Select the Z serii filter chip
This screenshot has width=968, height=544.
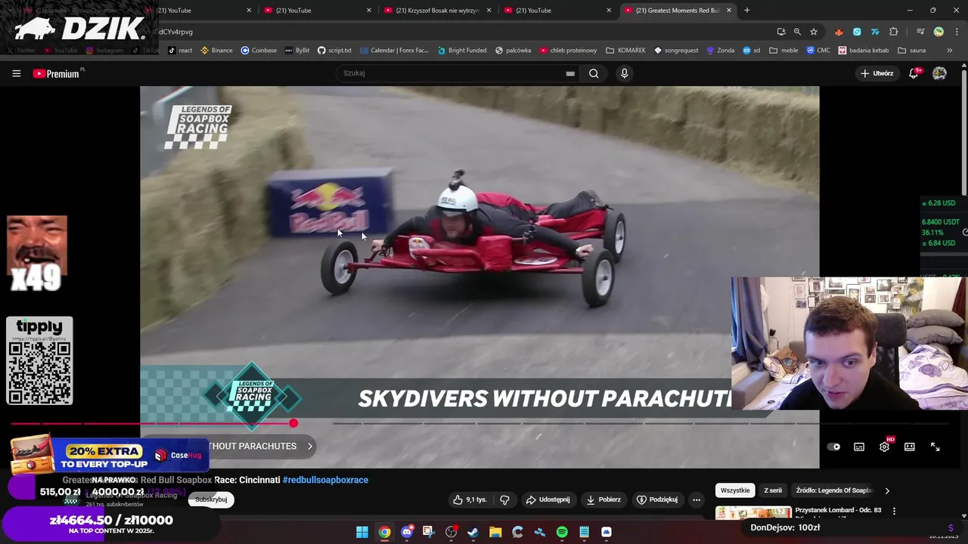click(x=773, y=490)
